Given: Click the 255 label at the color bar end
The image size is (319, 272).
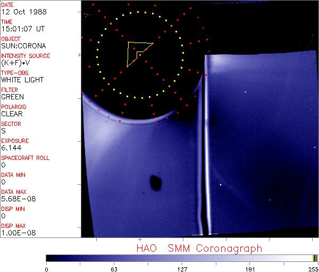Looking at the screenshot, I should 313,268.
